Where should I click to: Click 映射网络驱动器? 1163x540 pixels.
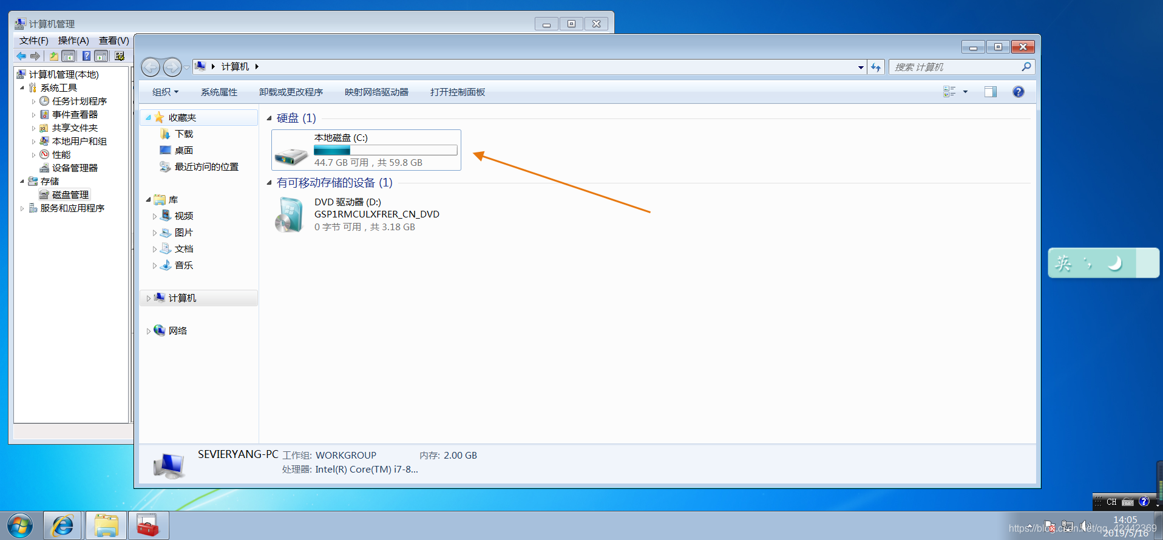[376, 92]
